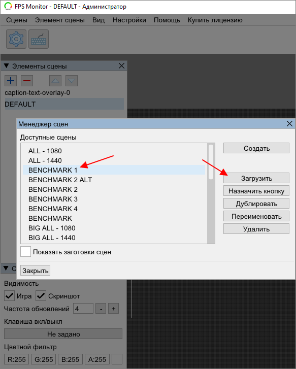Select the scene named just BENCHMARK
296x369 pixels.
pyautogui.click(x=114, y=218)
